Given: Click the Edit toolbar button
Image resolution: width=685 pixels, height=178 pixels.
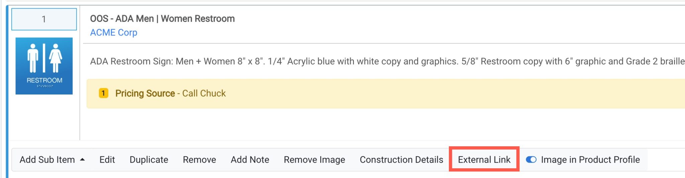Looking at the screenshot, I should 107,160.
